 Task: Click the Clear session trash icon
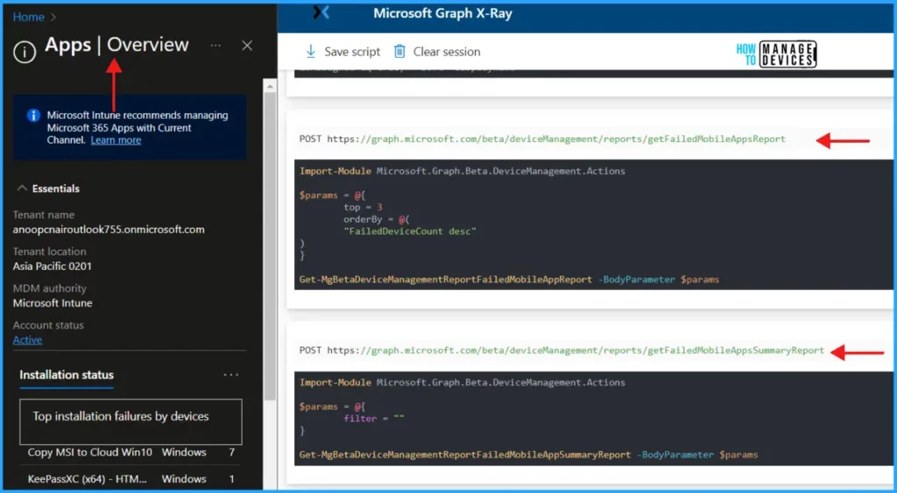399,52
